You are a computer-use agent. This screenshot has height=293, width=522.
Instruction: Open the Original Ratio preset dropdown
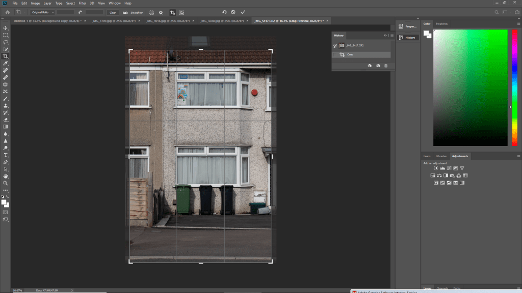[42, 12]
